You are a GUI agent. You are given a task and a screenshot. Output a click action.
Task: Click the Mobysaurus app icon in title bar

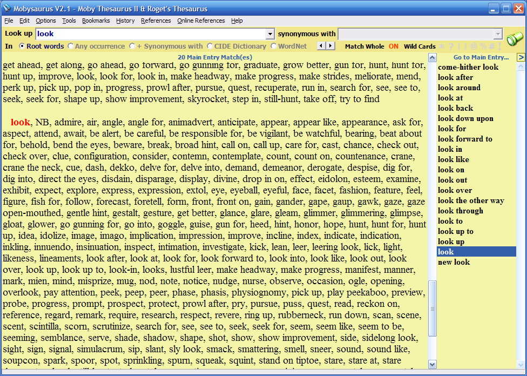6,8
